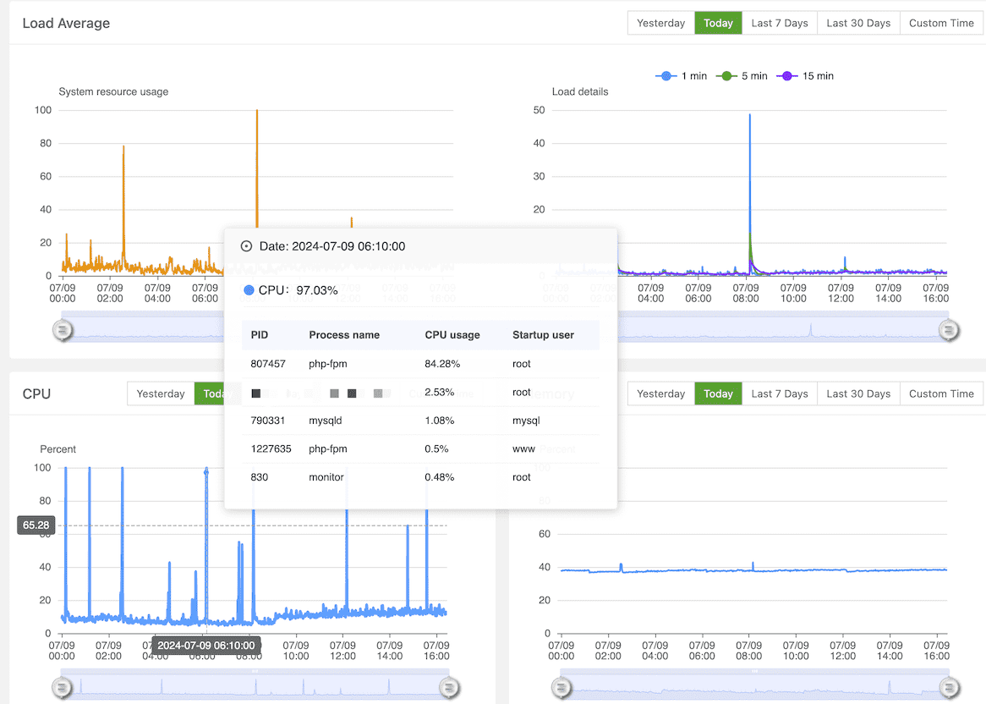Click left zoom handle under Memory chart
Image resolution: width=986 pixels, height=704 pixels.
(x=561, y=687)
